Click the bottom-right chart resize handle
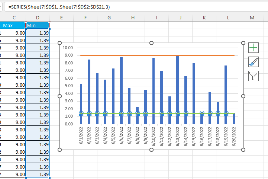268x179 pixels. (243, 150)
